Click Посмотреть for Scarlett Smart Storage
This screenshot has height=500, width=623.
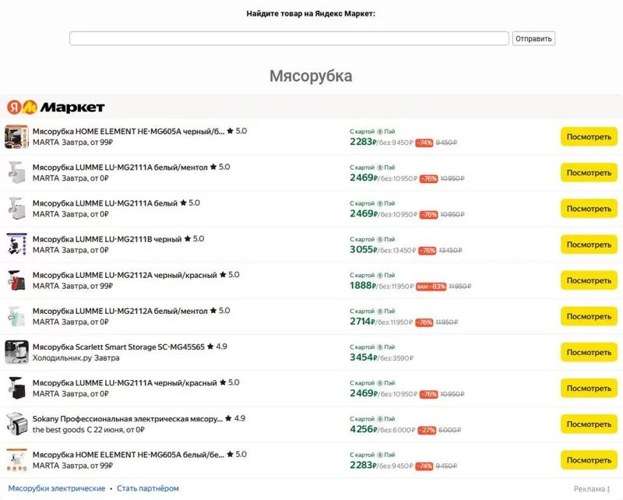point(589,352)
